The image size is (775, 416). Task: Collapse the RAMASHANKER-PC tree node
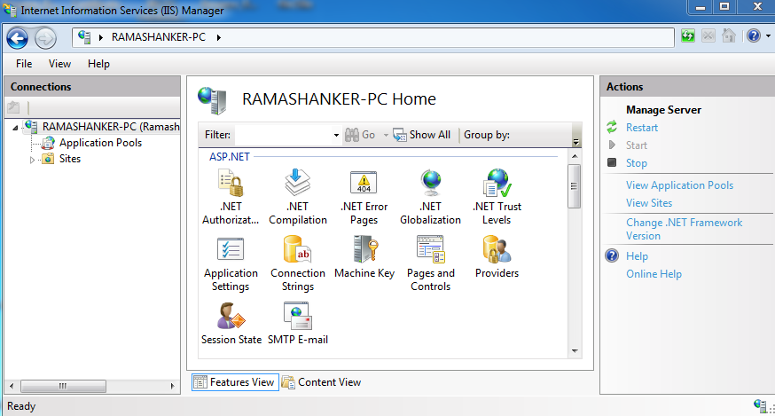coord(15,128)
